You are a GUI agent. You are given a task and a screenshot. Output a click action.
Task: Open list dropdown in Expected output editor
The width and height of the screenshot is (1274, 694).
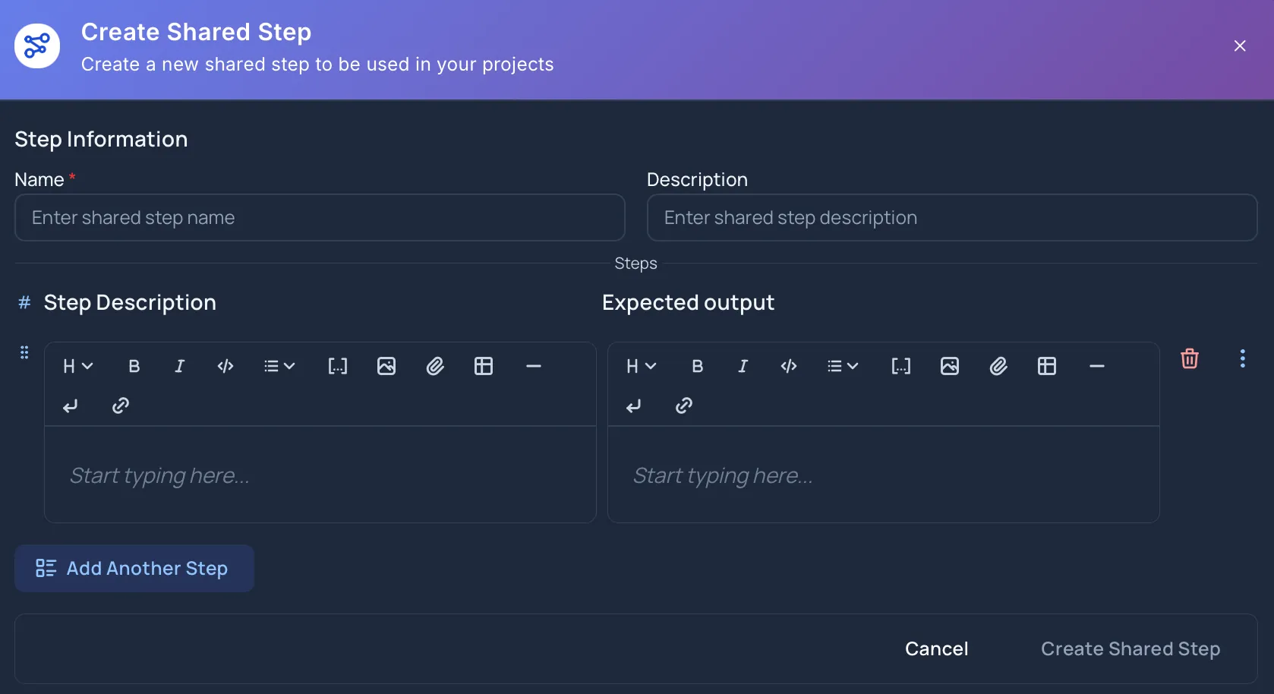pyautogui.click(x=842, y=366)
